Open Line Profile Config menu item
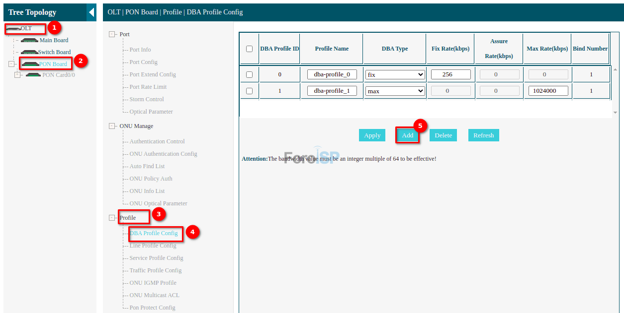Viewport: 624px width, 313px height. [153, 246]
